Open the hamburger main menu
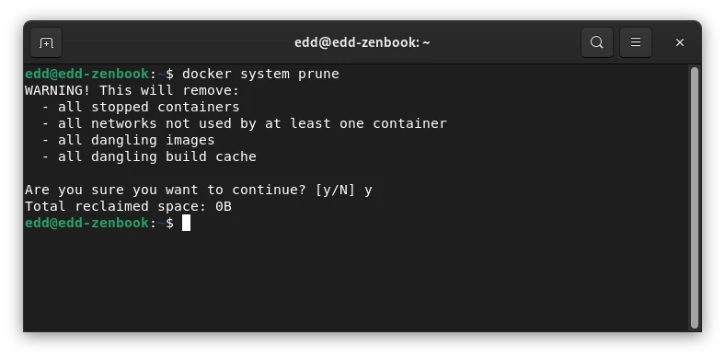725x358 pixels. 636,42
